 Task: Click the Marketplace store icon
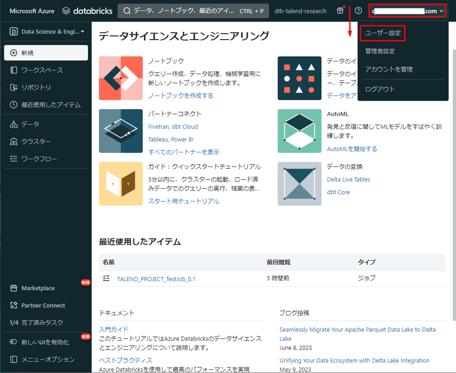coord(14,288)
